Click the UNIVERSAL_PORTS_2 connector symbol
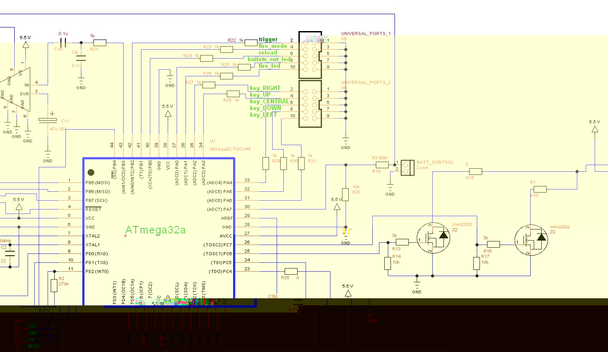608x352 pixels. [310, 103]
